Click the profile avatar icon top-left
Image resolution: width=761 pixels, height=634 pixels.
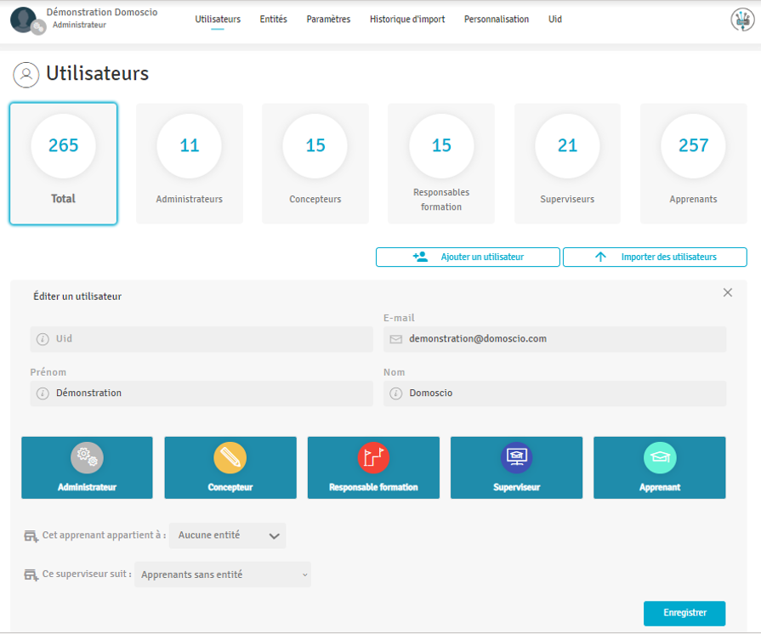coord(24,20)
